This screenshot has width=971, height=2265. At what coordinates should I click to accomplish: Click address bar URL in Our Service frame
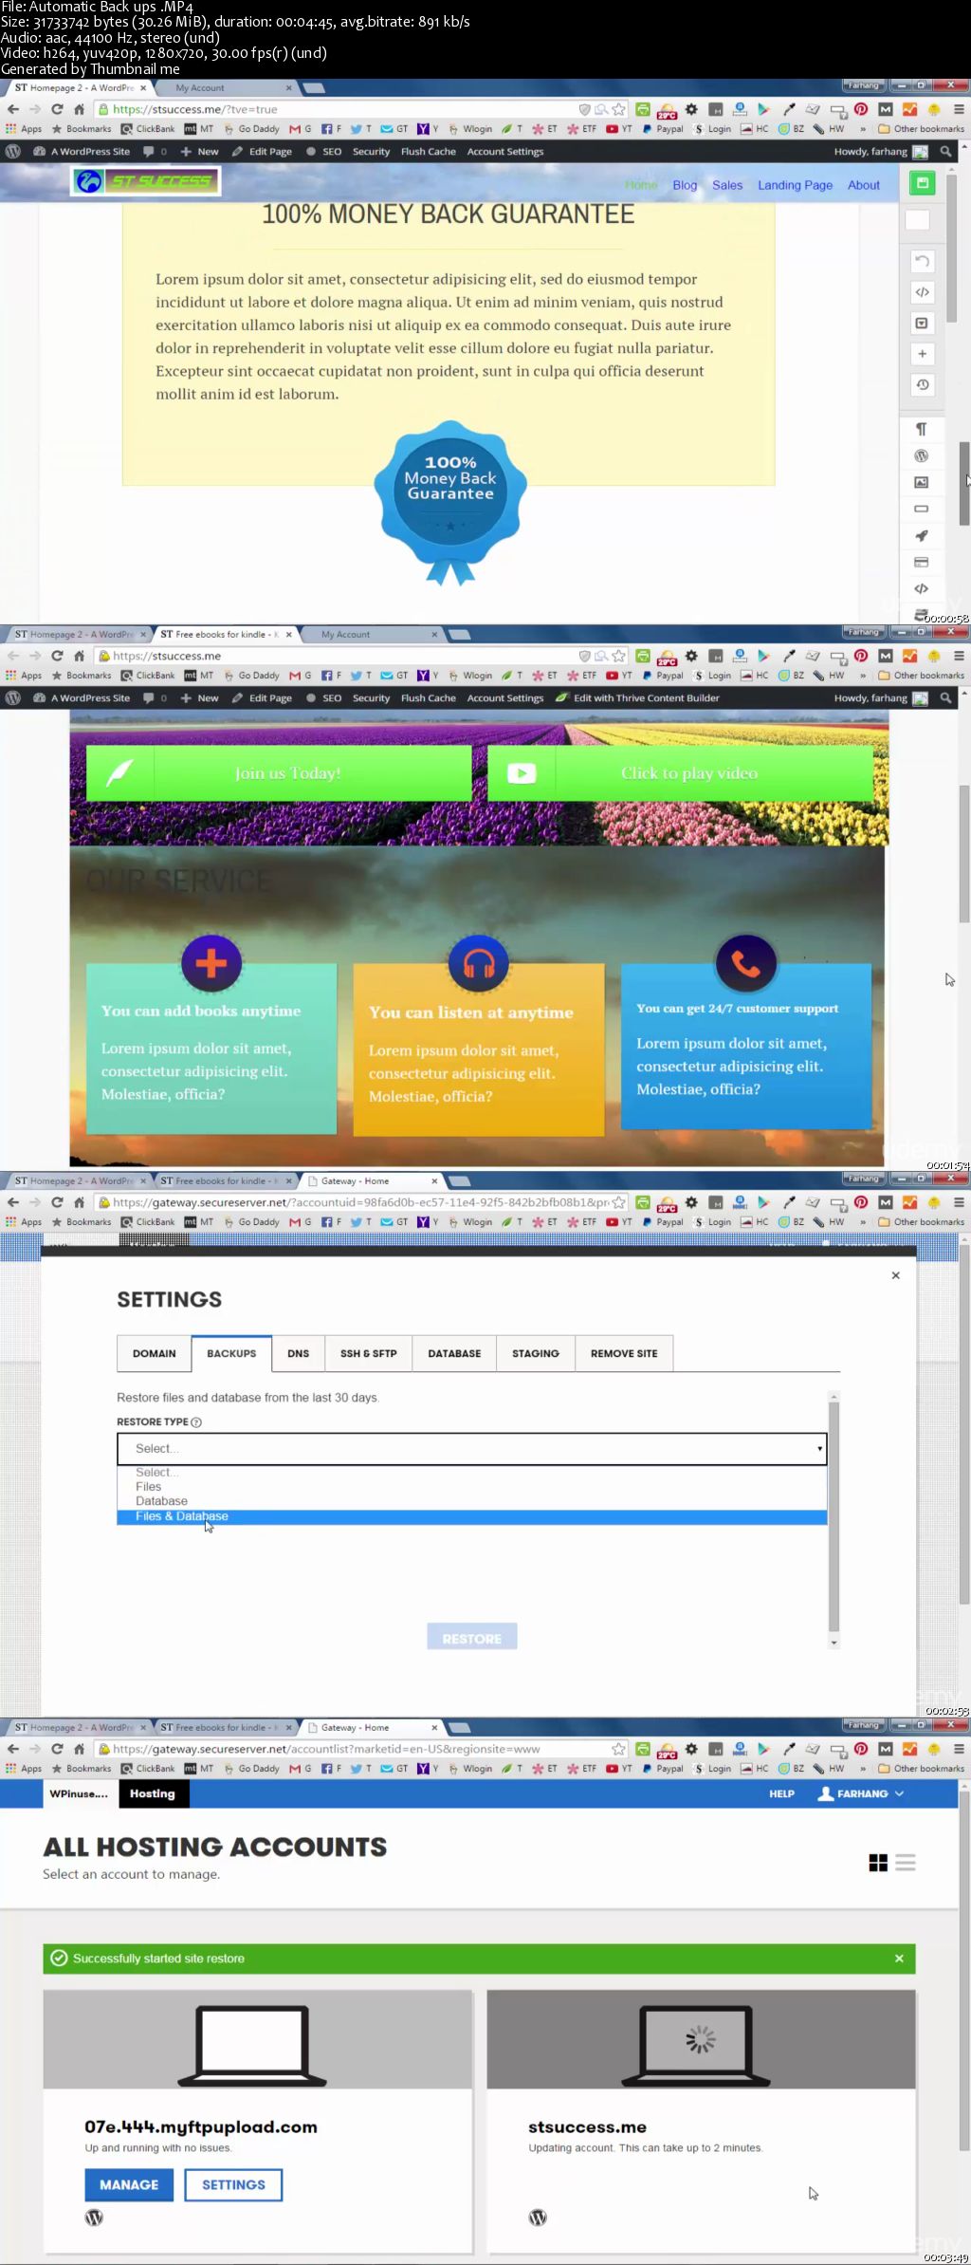167,656
